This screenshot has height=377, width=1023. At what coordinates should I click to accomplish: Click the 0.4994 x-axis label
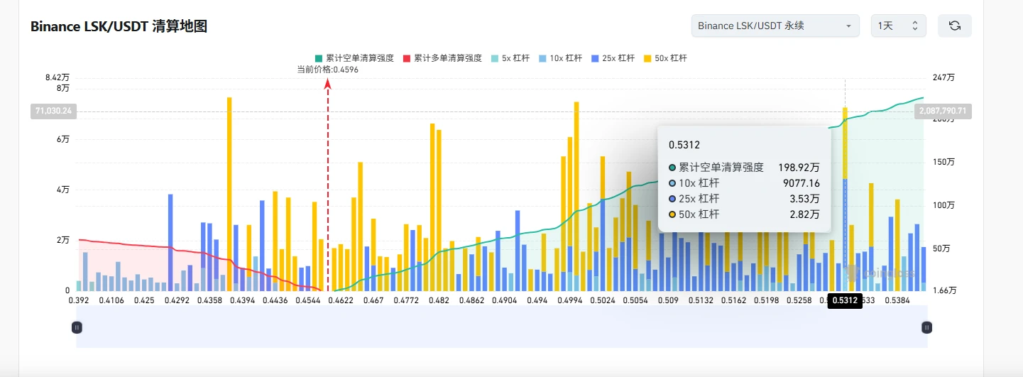coord(569,300)
